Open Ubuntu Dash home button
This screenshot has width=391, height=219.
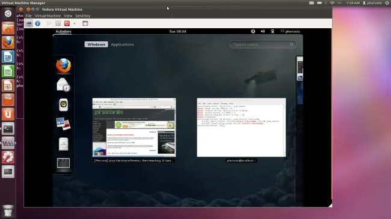[8, 13]
